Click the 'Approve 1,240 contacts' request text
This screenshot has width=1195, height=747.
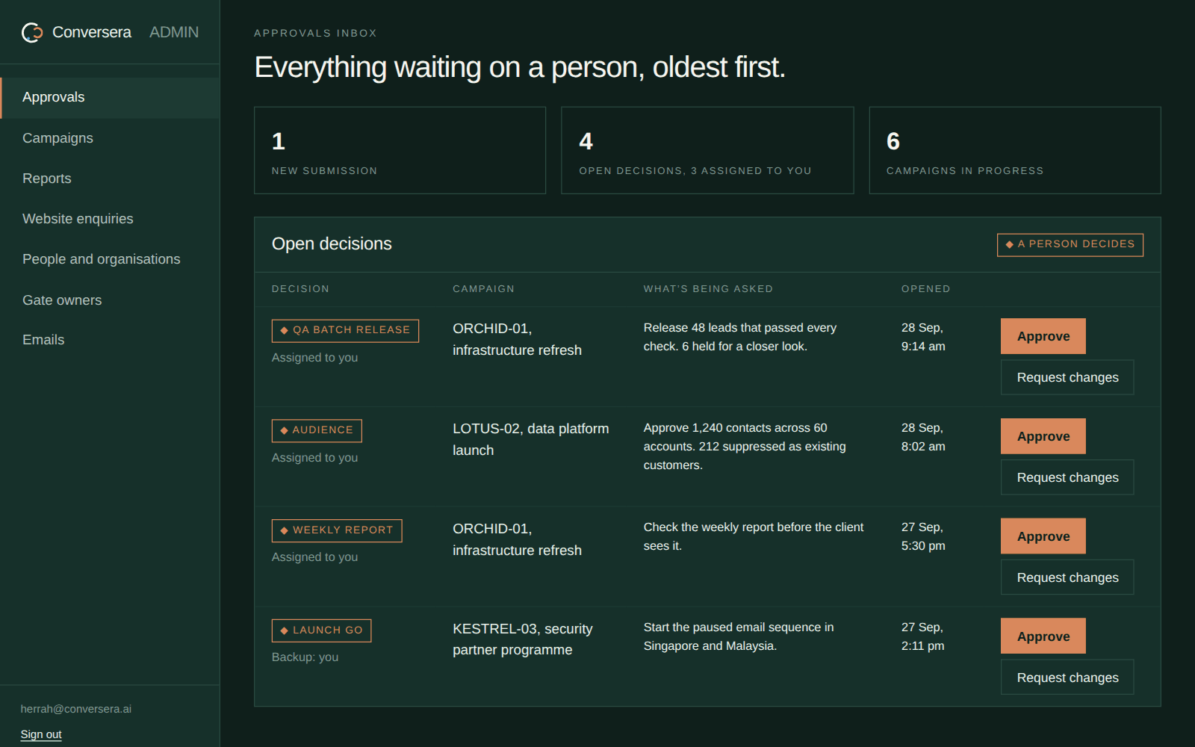click(x=745, y=446)
